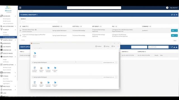Viewport: 179px width, 100px height.
Task: Click Edit for the WordPad row
Action: pyautogui.click(x=173, y=36)
